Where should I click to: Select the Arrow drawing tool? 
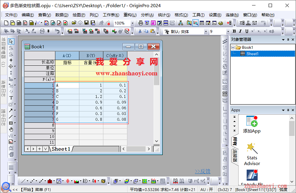click(x=10, y=110)
